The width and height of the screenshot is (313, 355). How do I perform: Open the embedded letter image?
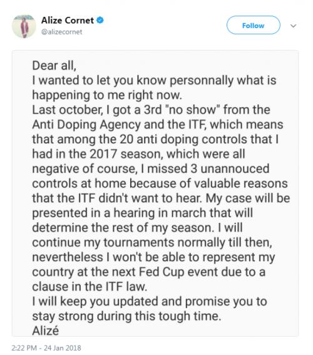tap(155, 193)
